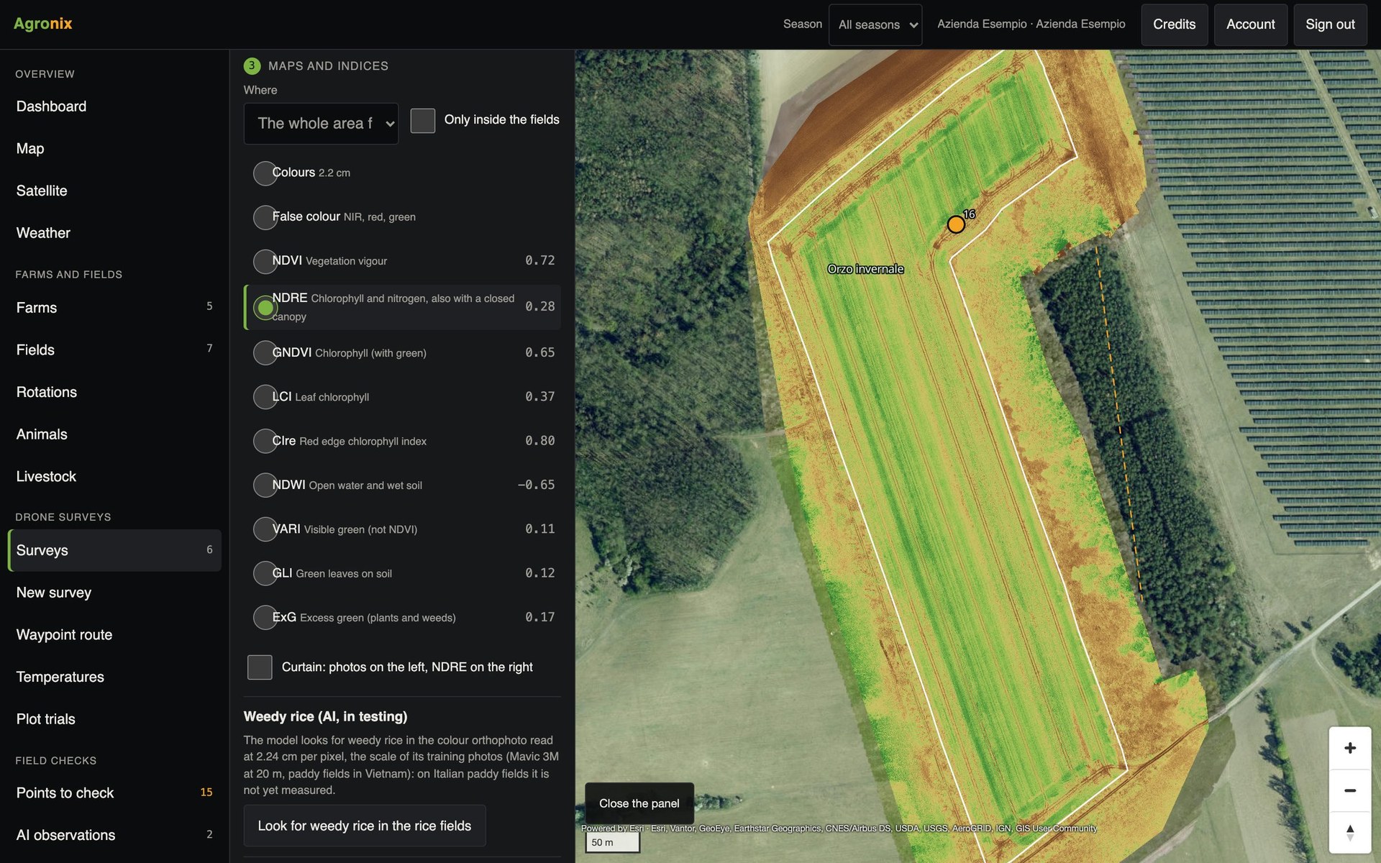Select the LCI Leaf chlorophyll index

coord(265,397)
